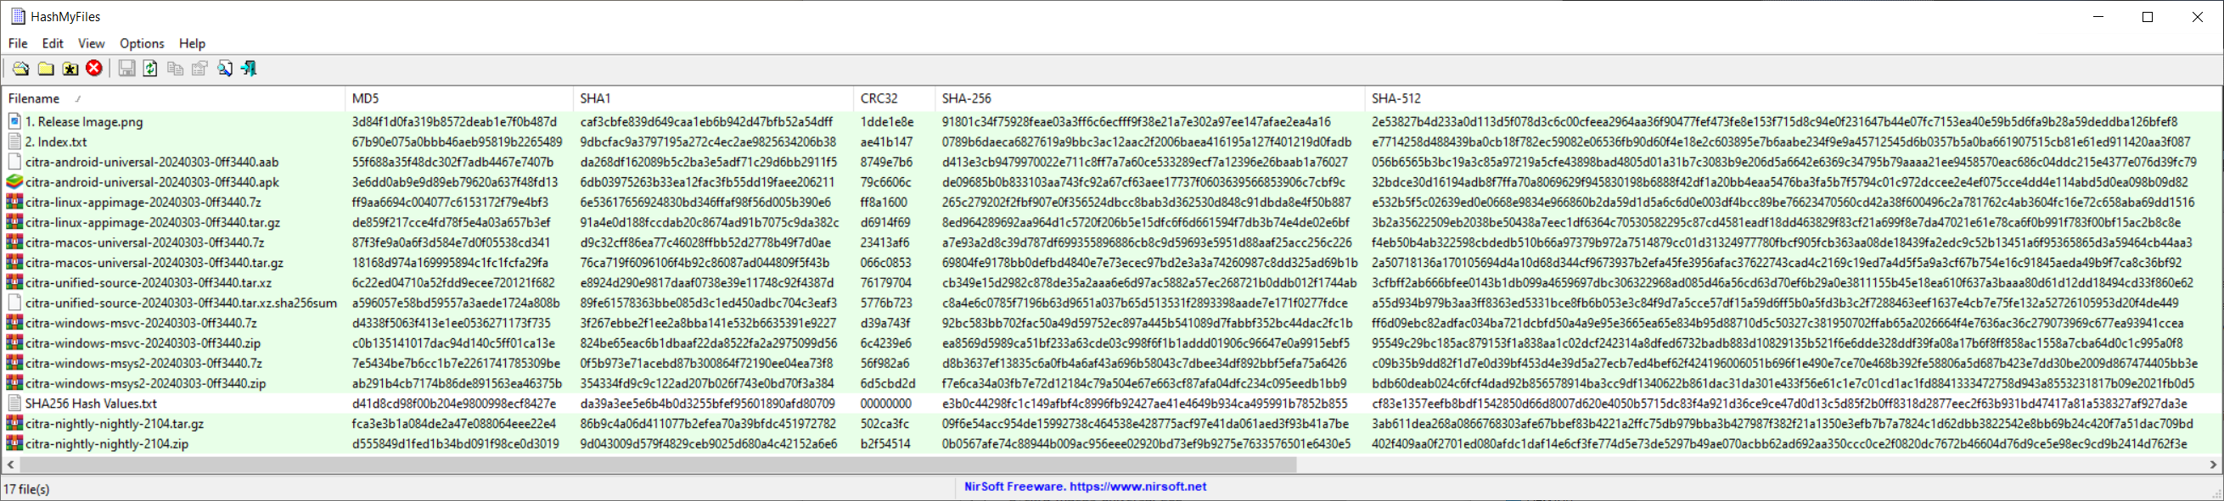The image size is (2224, 501).
Task: Click the red Stop toolbar icon
Action: coord(94,68)
